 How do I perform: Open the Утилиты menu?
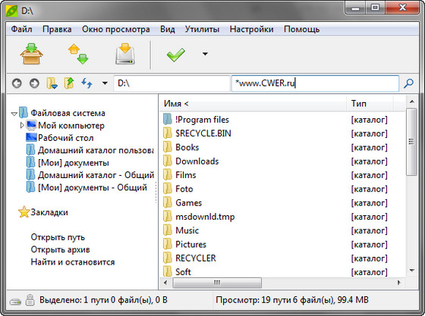(x=202, y=30)
